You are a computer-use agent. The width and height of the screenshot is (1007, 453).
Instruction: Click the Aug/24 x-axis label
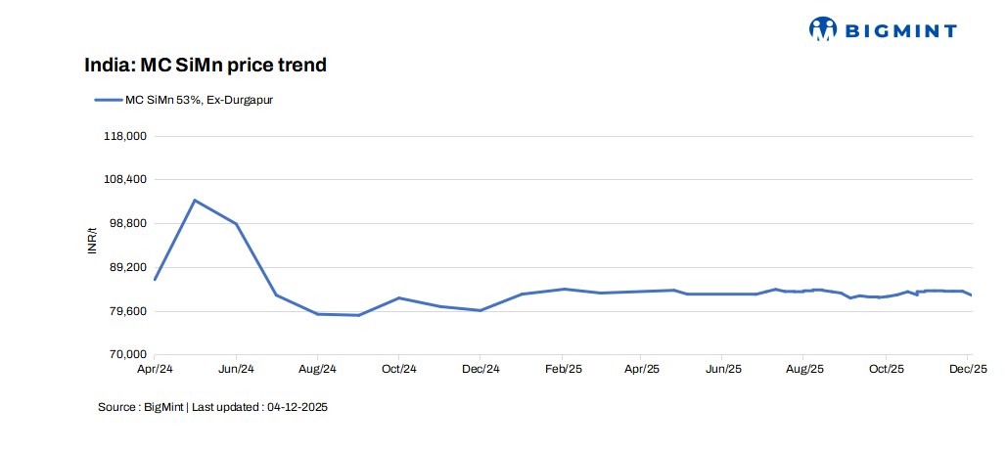tap(317, 369)
